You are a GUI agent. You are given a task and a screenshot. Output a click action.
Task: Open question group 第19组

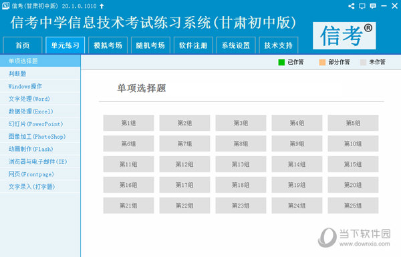(x=297, y=185)
